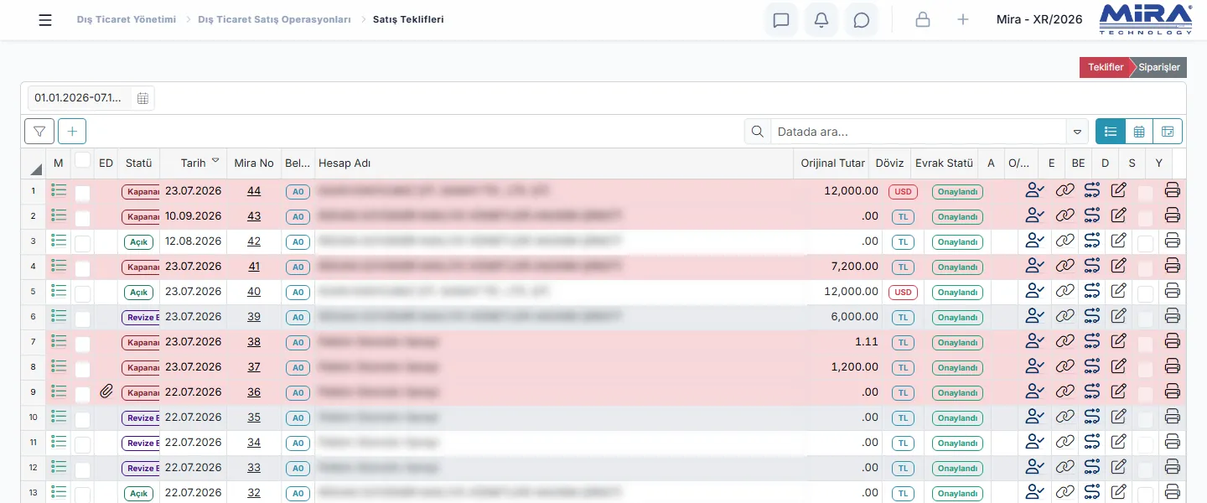
Task: Open the notifications bell
Action: pyautogui.click(x=821, y=20)
